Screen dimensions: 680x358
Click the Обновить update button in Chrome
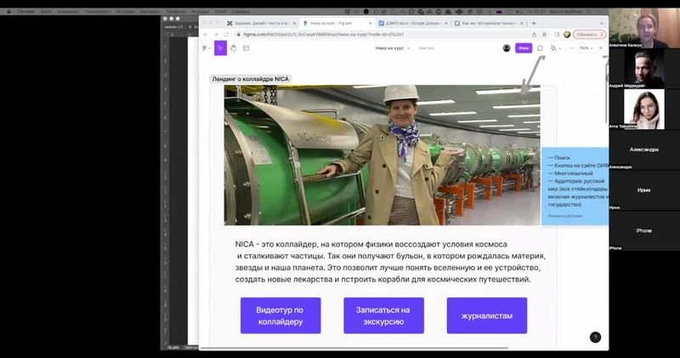click(x=589, y=34)
